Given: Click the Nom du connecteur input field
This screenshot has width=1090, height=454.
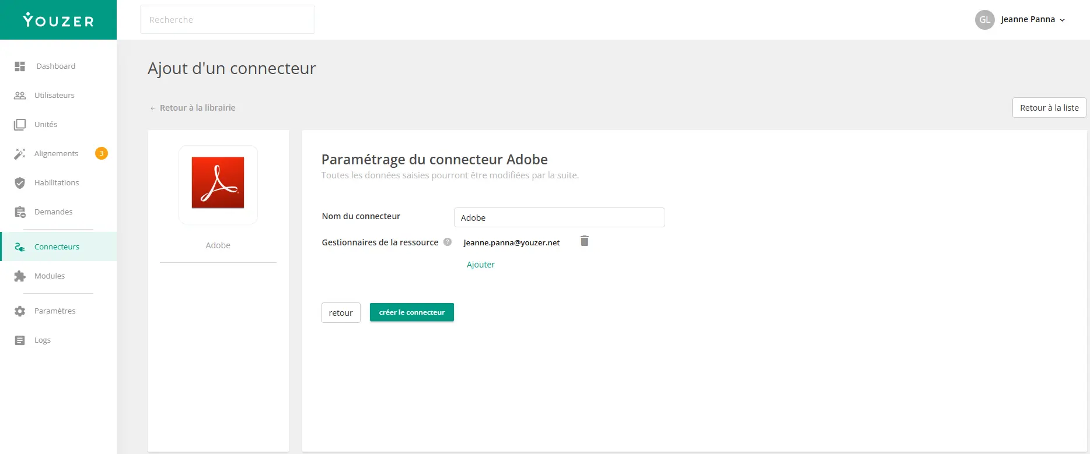Looking at the screenshot, I should tap(560, 217).
